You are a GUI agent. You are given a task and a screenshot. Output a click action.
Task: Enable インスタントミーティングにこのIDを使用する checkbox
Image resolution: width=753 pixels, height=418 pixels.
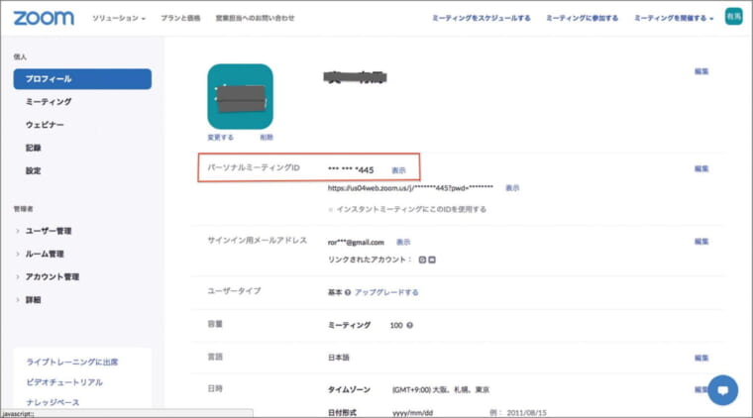coord(330,209)
